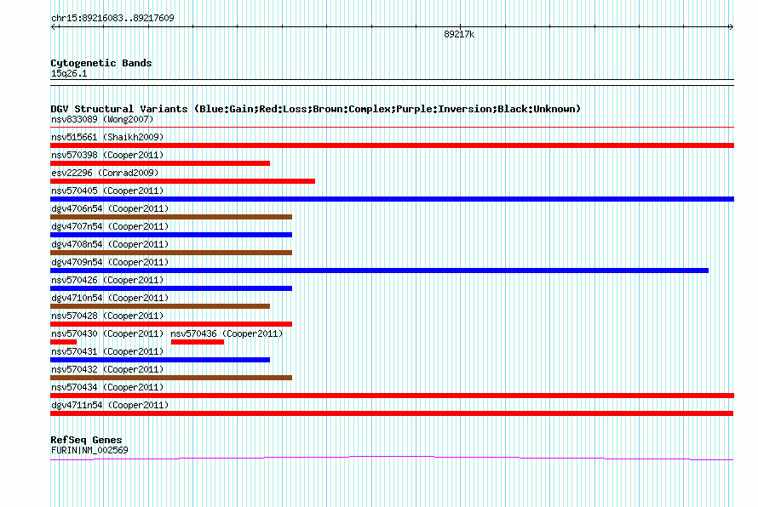Open the esv22296 (Conrad2009) label

tap(105, 173)
